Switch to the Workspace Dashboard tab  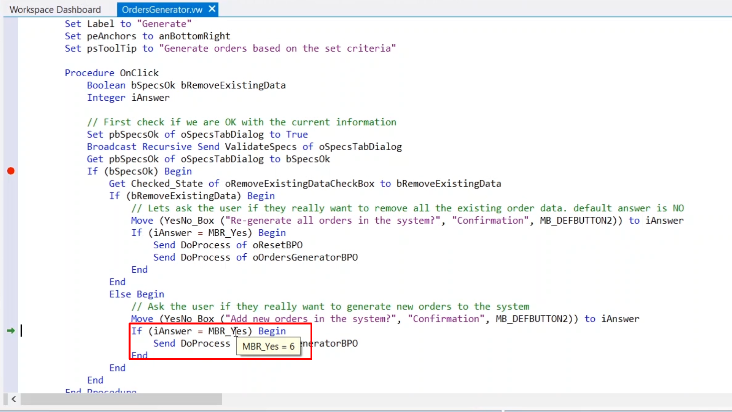coord(55,10)
